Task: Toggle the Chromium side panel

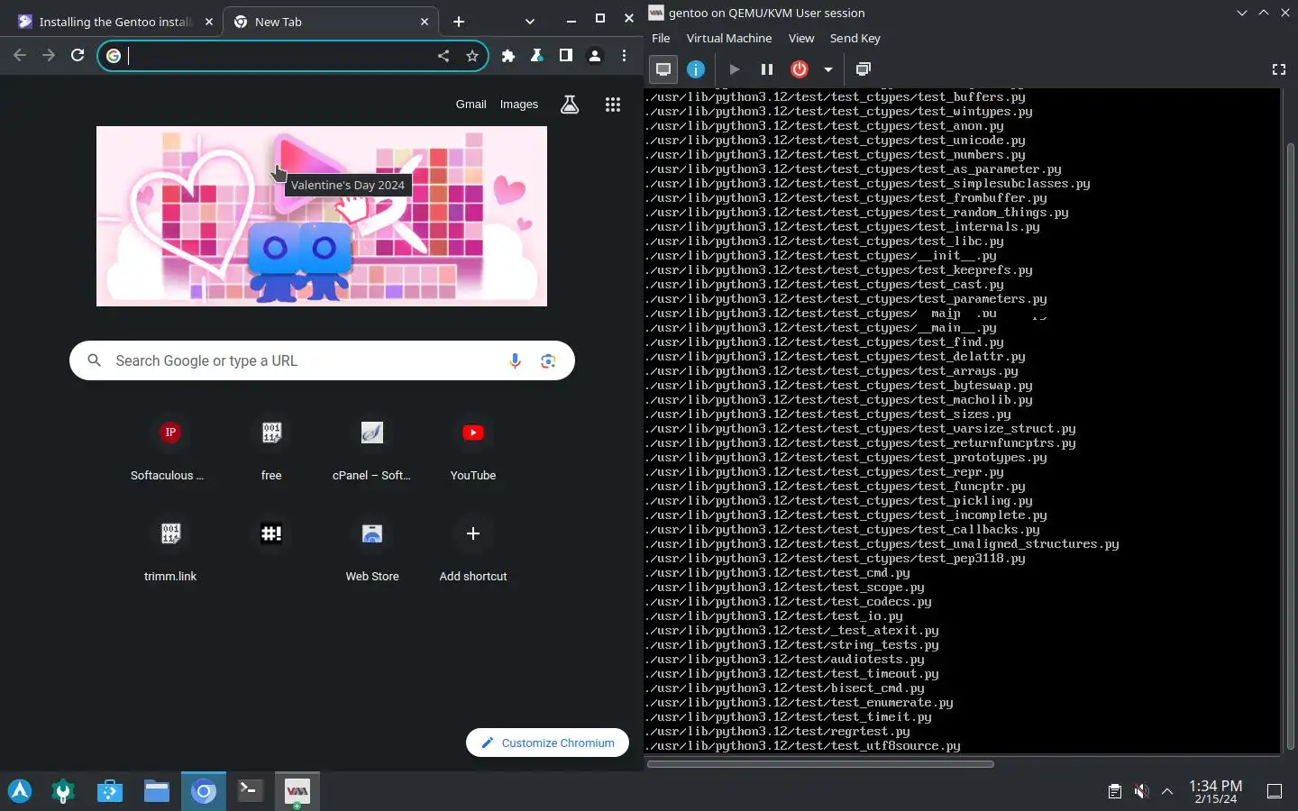Action: pos(566,56)
